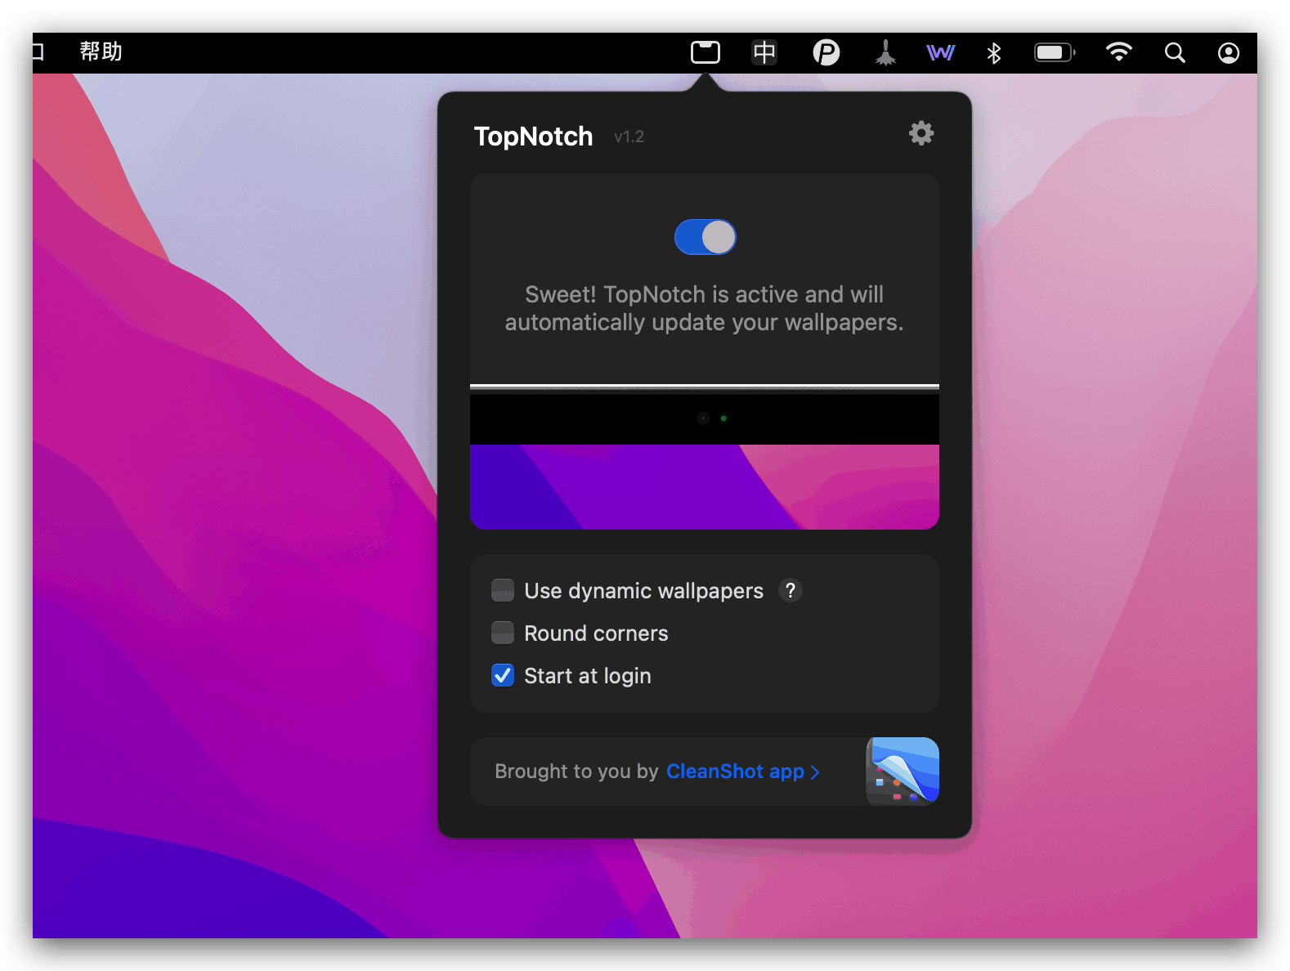Click the v1.2 version label
This screenshot has height=971, width=1290.
(x=629, y=136)
